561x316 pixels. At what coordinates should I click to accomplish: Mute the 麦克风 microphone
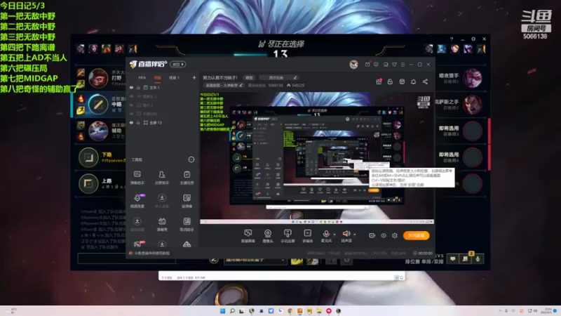[326, 236]
